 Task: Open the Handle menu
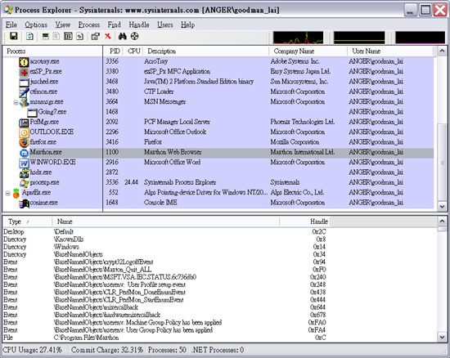pyautogui.click(x=139, y=25)
